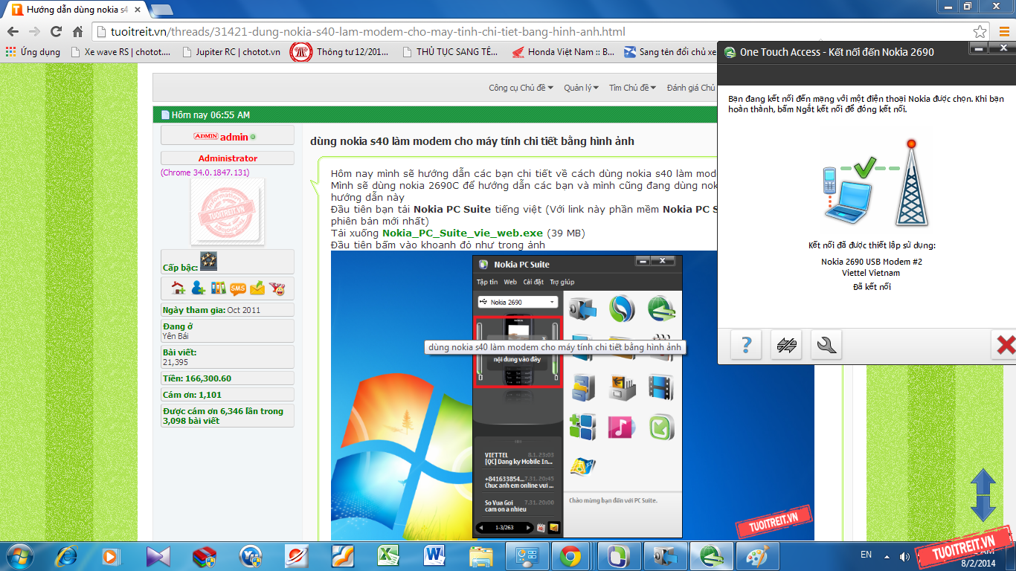Click the admin username link
Image resolution: width=1016 pixels, height=571 pixels.
coord(234,137)
